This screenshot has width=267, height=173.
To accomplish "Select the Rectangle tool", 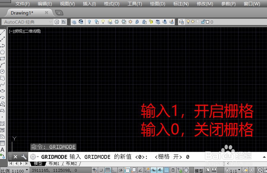I will (2, 59).
